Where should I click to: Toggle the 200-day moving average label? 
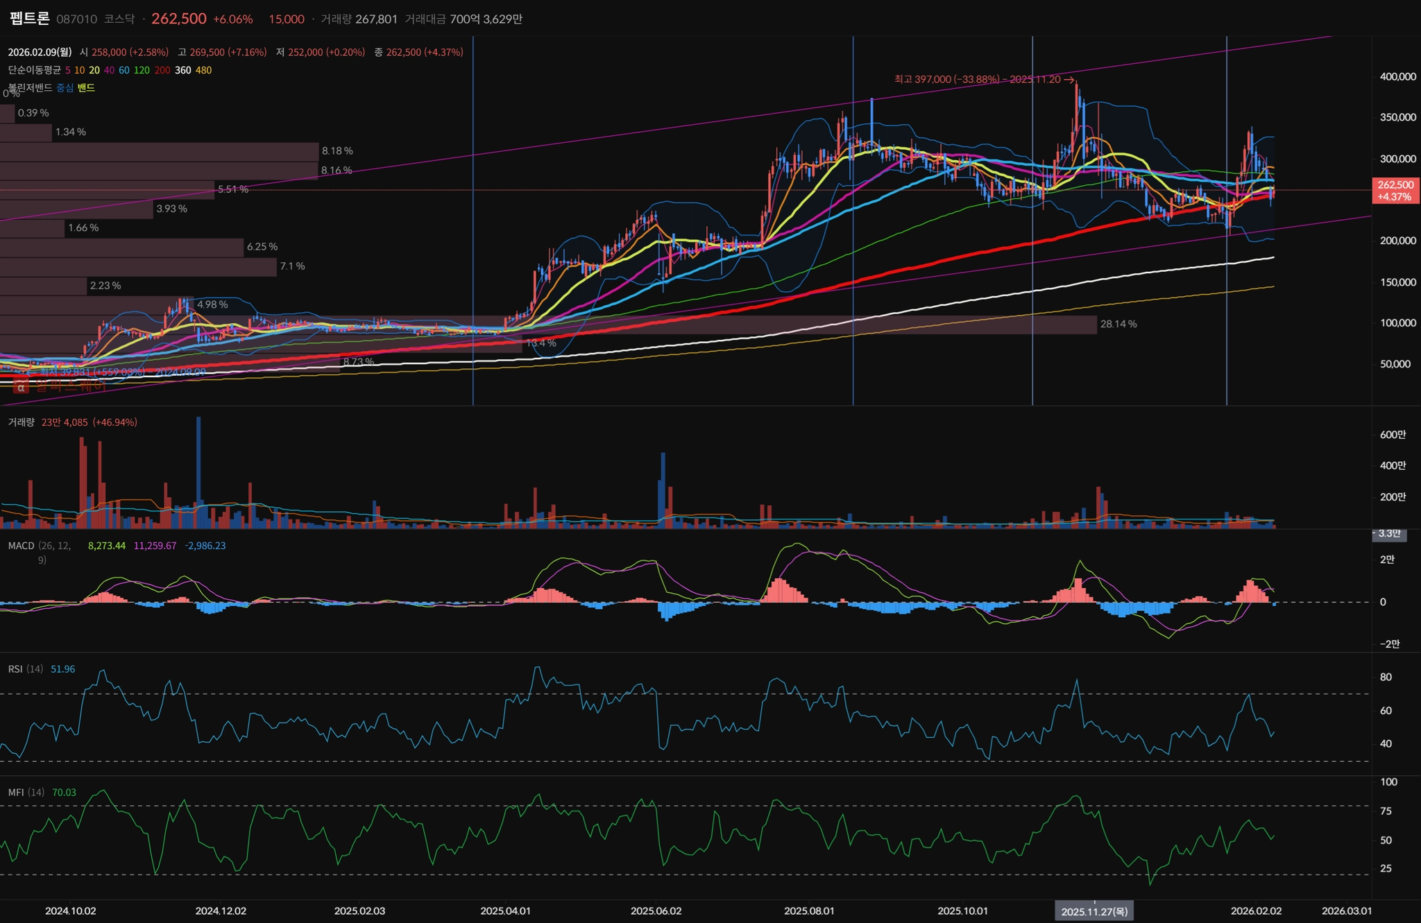162,70
